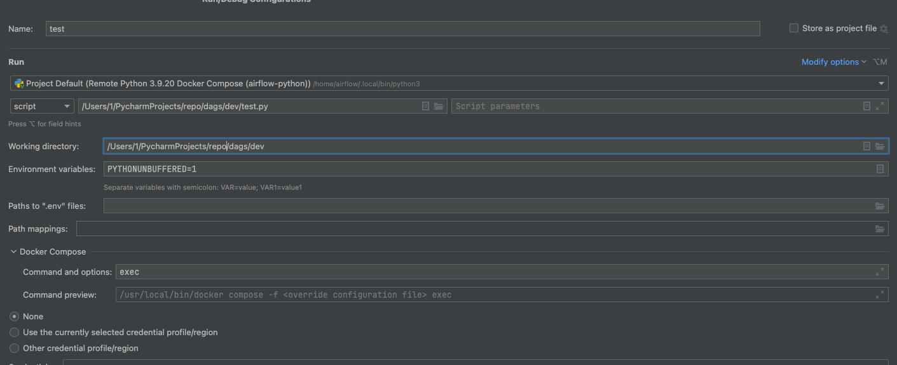Click the Name input field

(x=402, y=29)
